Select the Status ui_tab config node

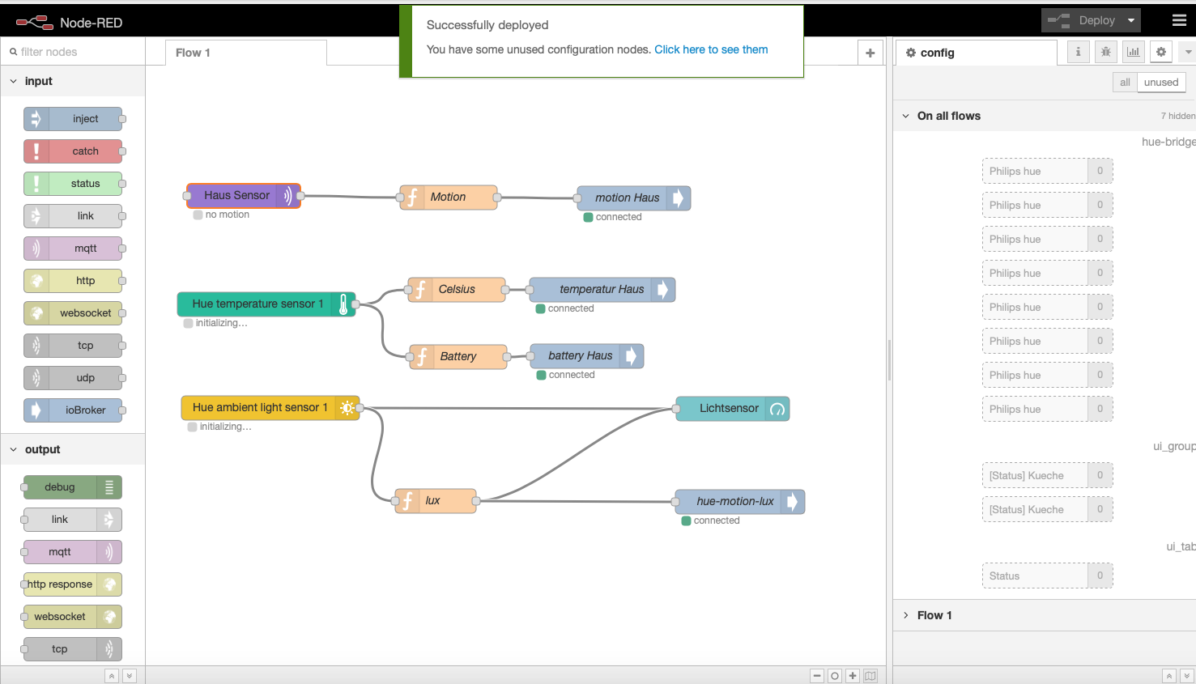[x=1047, y=576]
